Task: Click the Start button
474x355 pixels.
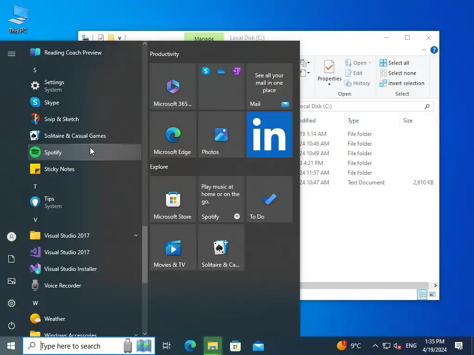Action: click(11, 346)
